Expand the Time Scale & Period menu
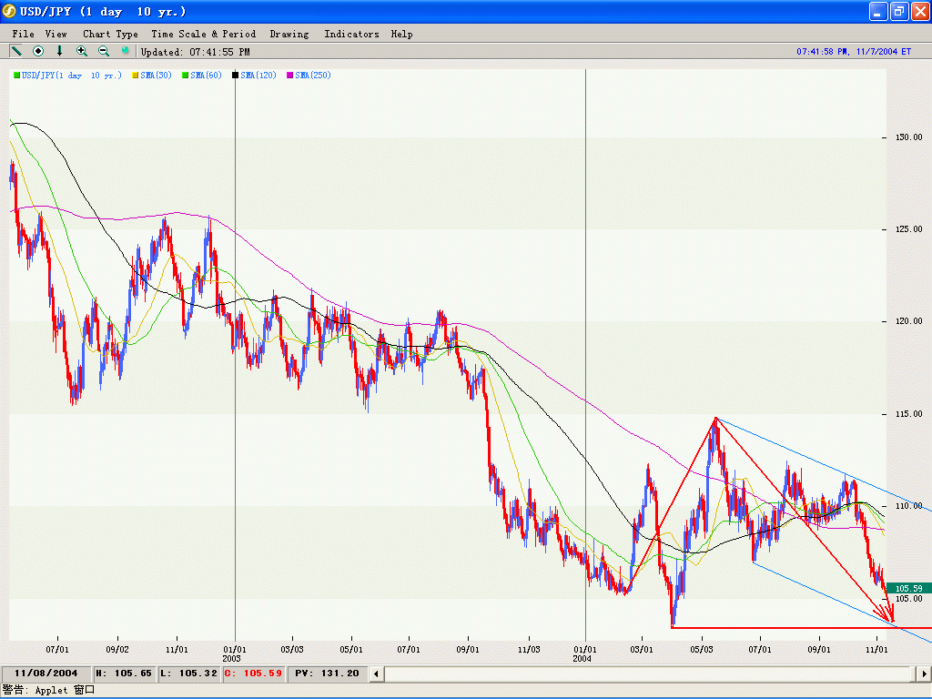Viewport: 932px width, 699px height. click(203, 34)
